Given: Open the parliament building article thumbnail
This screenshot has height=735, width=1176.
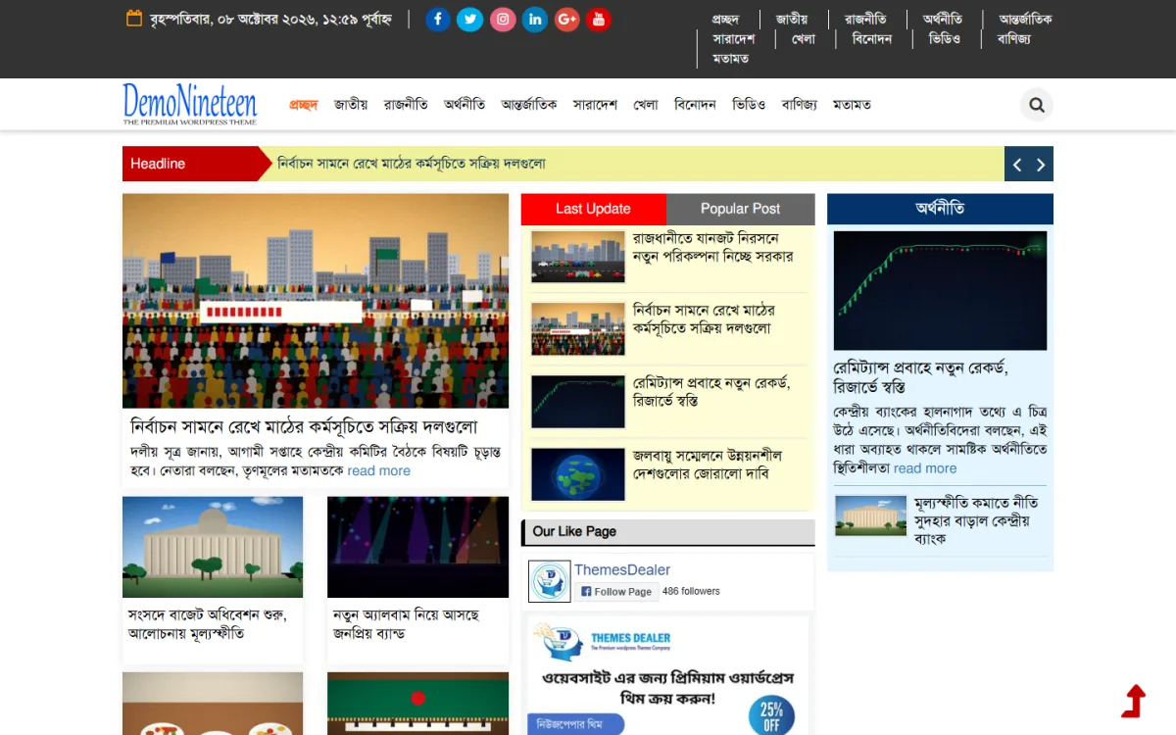Looking at the screenshot, I should tap(213, 547).
